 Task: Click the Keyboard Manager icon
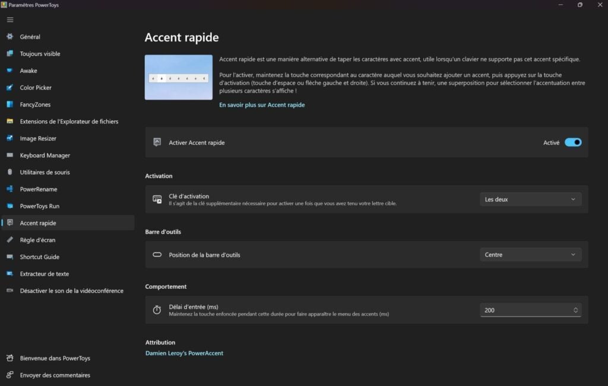tap(10, 155)
